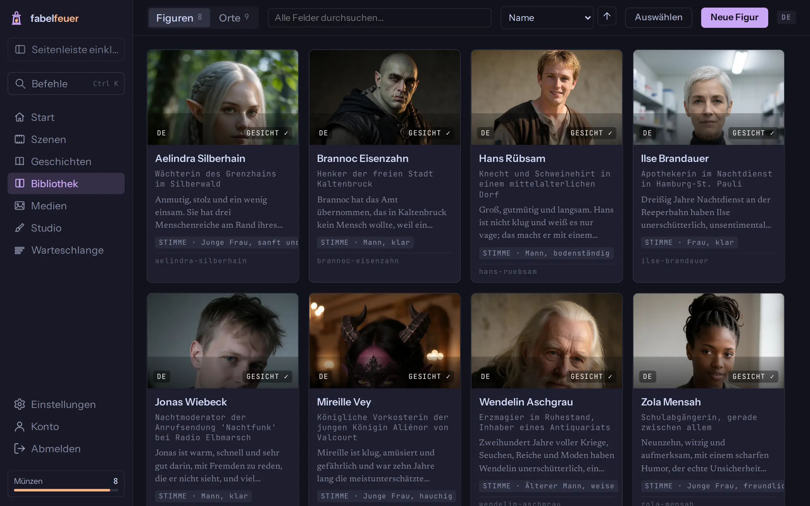Click the fabelfeuer lantern logo icon

tap(16, 18)
